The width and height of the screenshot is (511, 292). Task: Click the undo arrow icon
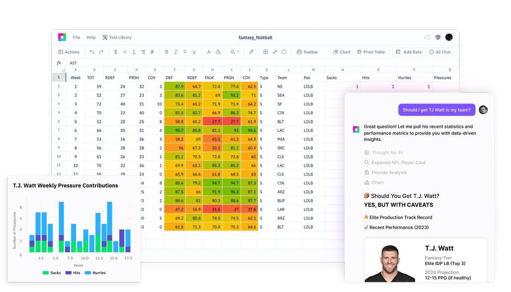coord(92,52)
